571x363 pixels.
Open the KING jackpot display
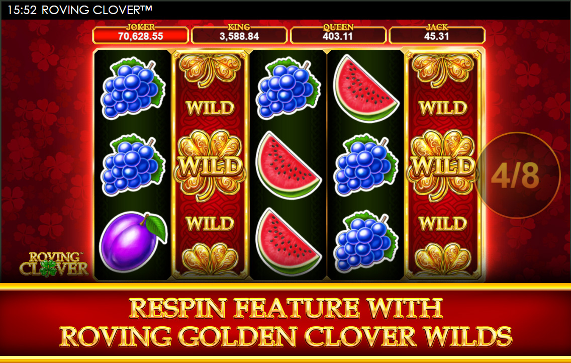tap(239, 34)
